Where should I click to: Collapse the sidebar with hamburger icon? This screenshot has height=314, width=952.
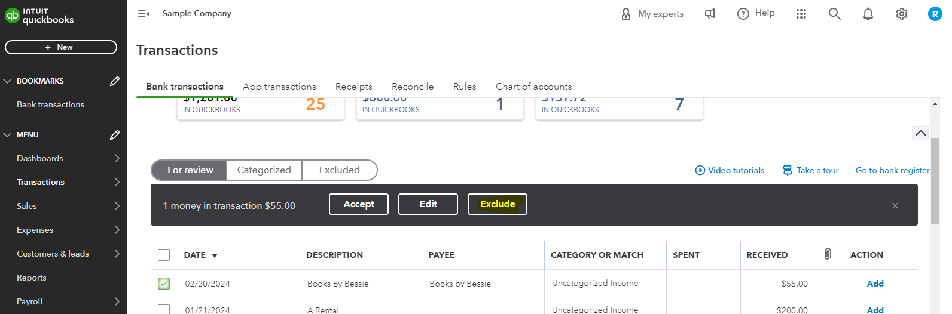144,14
